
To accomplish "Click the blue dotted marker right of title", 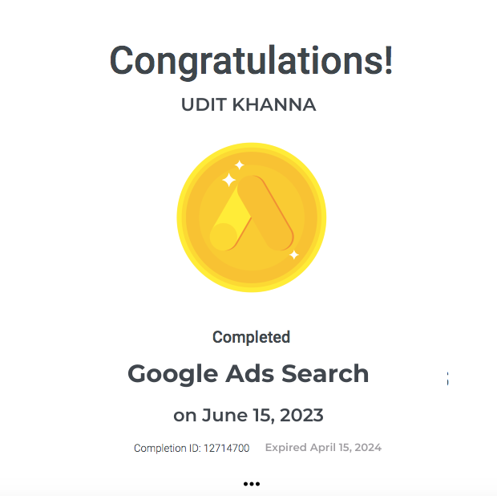I will point(447,378).
